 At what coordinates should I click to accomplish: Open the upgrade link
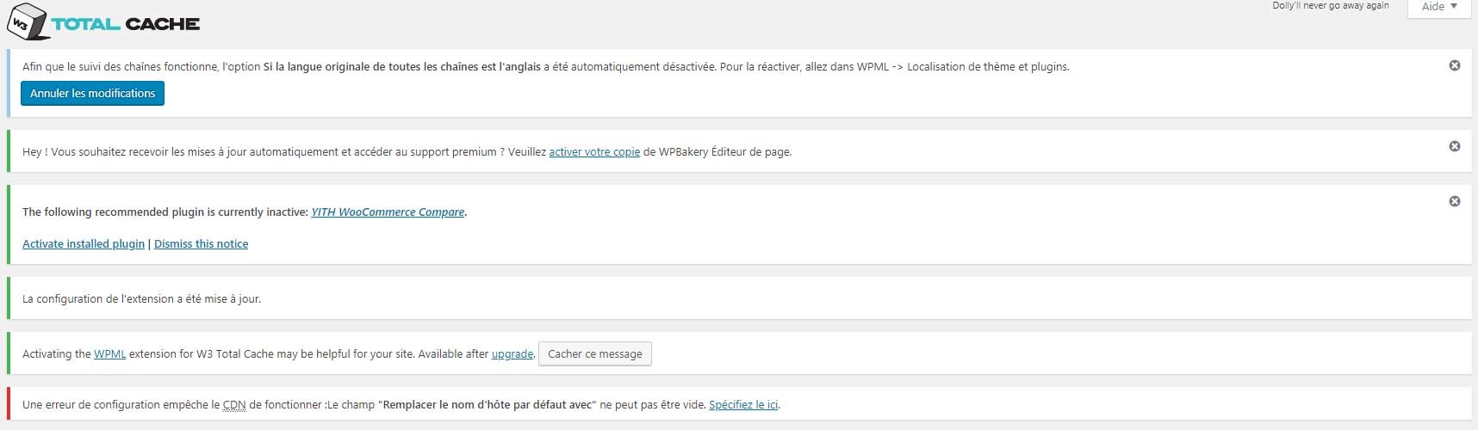pos(512,354)
